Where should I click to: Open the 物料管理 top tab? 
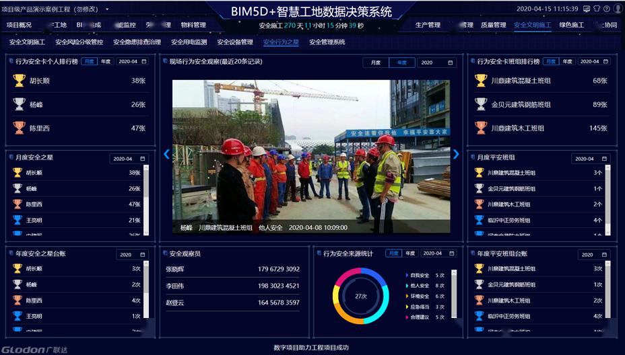[x=193, y=25]
